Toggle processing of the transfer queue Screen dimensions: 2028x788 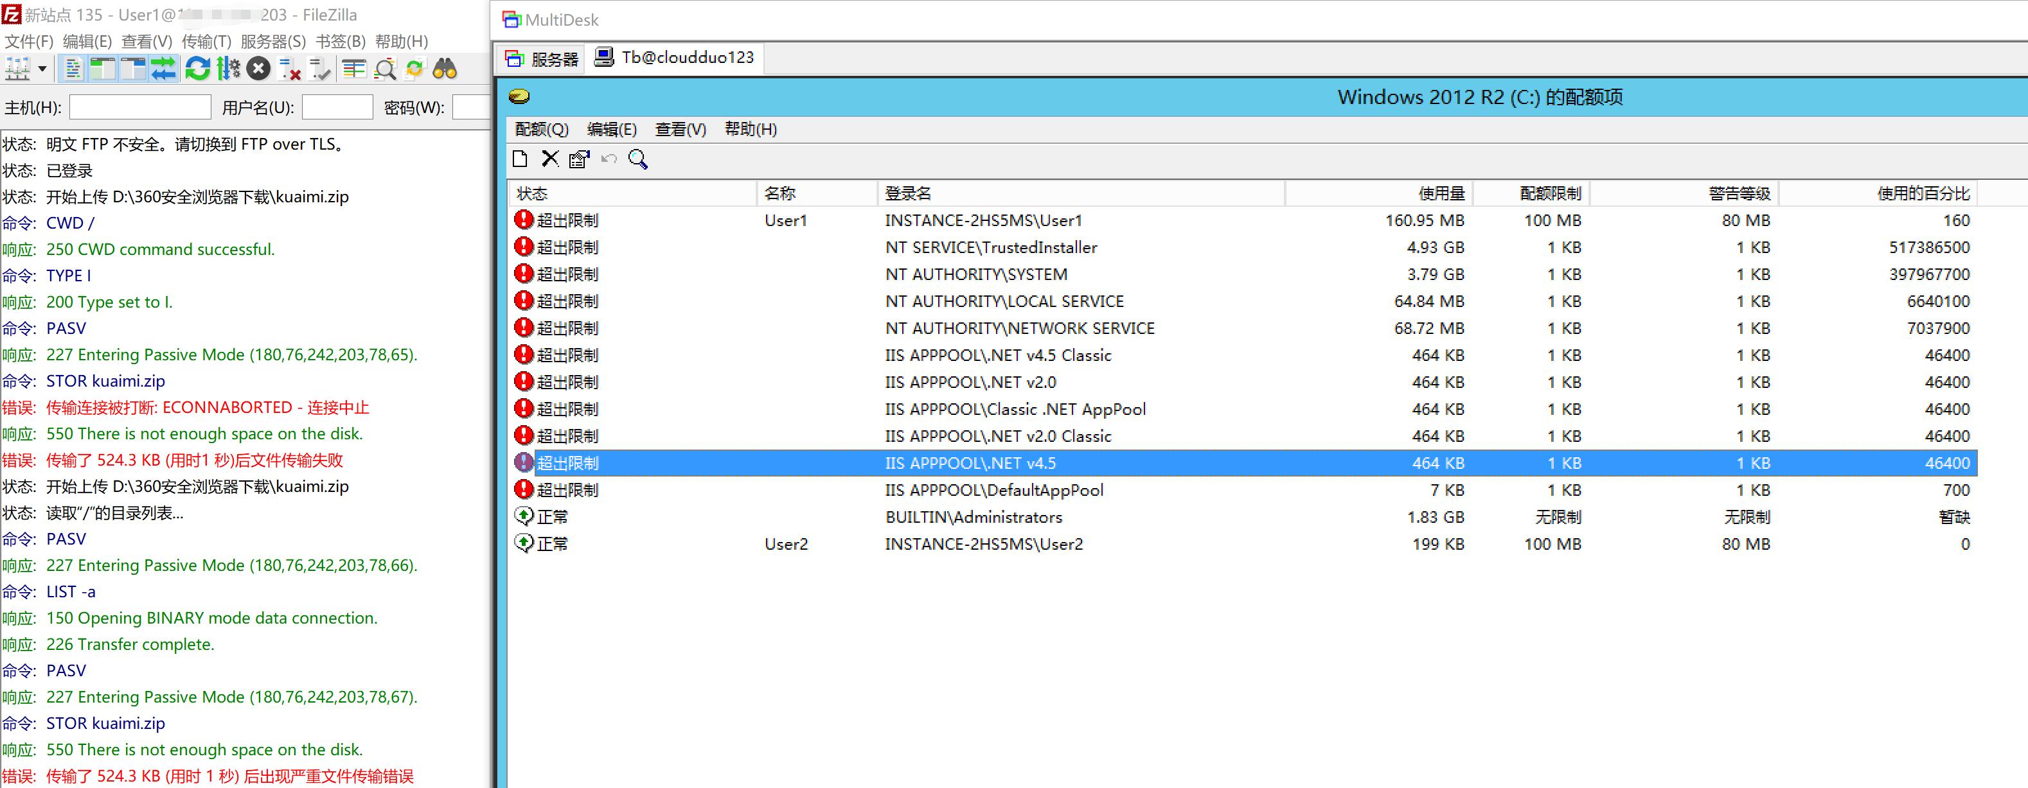coord(228,69)
